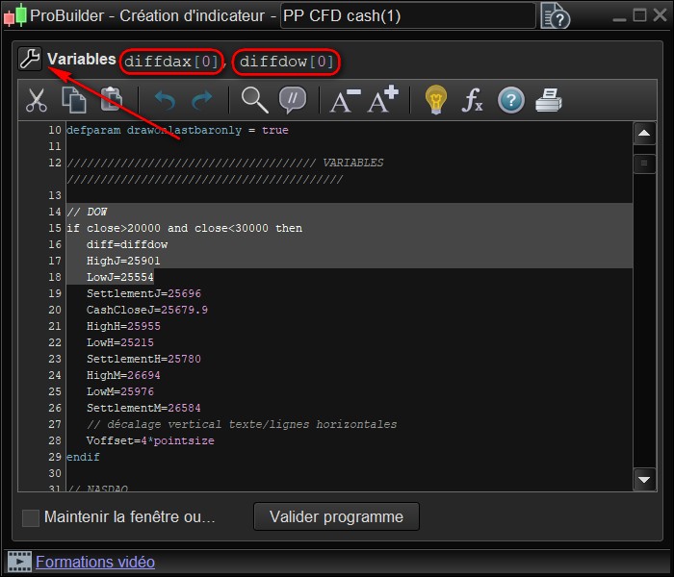The height and width of the screenshot is (577, 674).
Task: Print the code with printer icon
Action: (549, 100)
